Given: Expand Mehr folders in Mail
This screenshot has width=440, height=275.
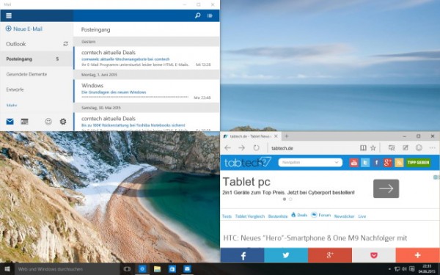Looking at the screenshot, I should point(12,105).
